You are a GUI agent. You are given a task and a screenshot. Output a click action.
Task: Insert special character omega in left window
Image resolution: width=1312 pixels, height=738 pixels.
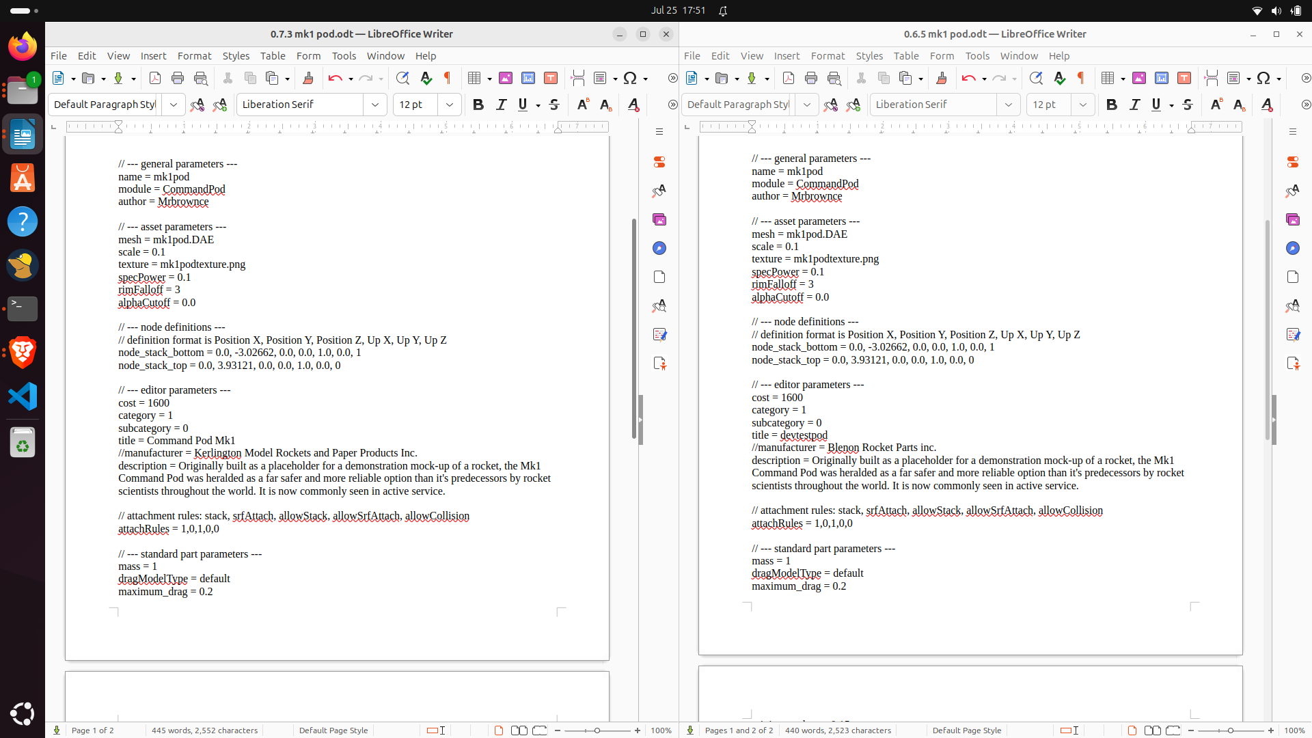click(x=630, y=78)
